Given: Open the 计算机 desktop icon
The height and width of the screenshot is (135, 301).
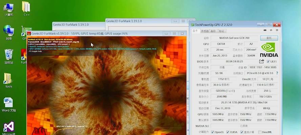Looking at the screenshot, I should click(9, 9).
